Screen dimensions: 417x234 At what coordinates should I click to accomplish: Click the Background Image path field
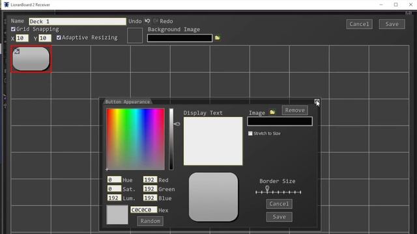[180, 38]
